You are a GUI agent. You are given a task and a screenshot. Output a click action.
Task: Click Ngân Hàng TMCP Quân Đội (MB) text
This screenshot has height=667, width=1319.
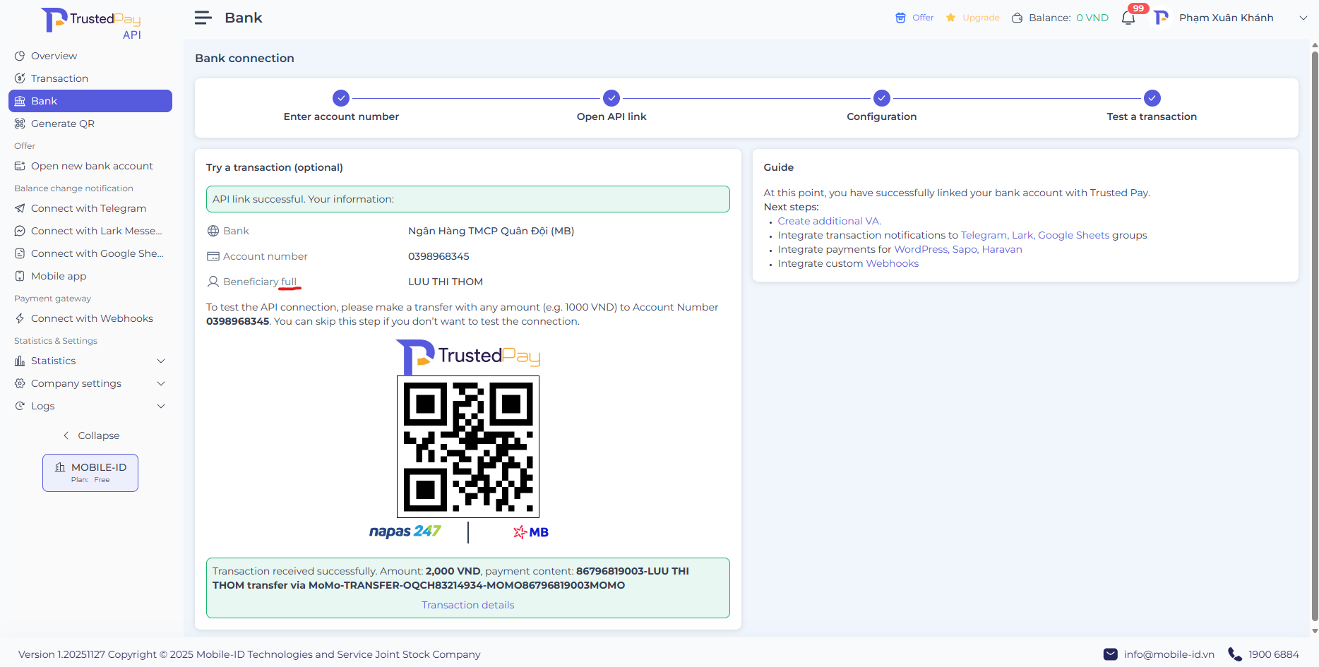[x=491, y=231]
